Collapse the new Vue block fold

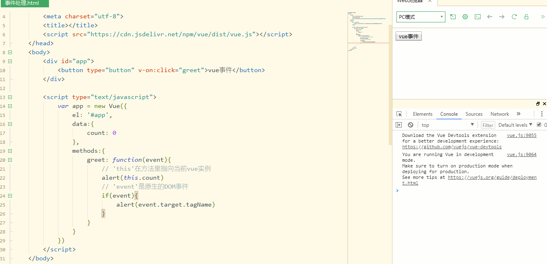(10, 106)
